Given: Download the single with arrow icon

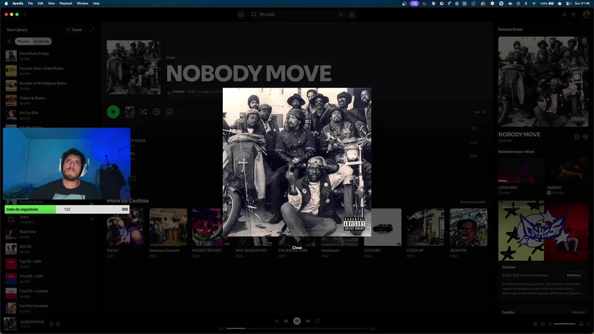Looking at the screenshot, I should coord(169,112).
